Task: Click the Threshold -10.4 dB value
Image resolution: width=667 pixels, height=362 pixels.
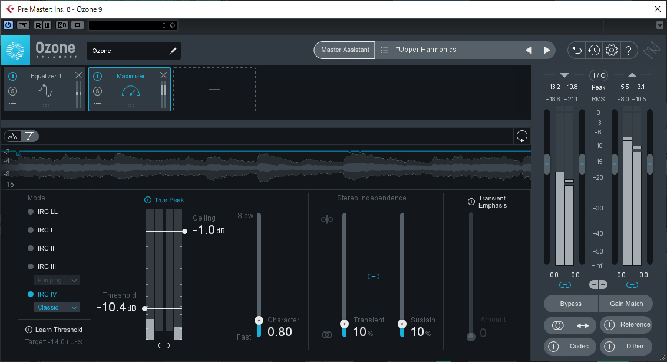Action: click(116, 307)
